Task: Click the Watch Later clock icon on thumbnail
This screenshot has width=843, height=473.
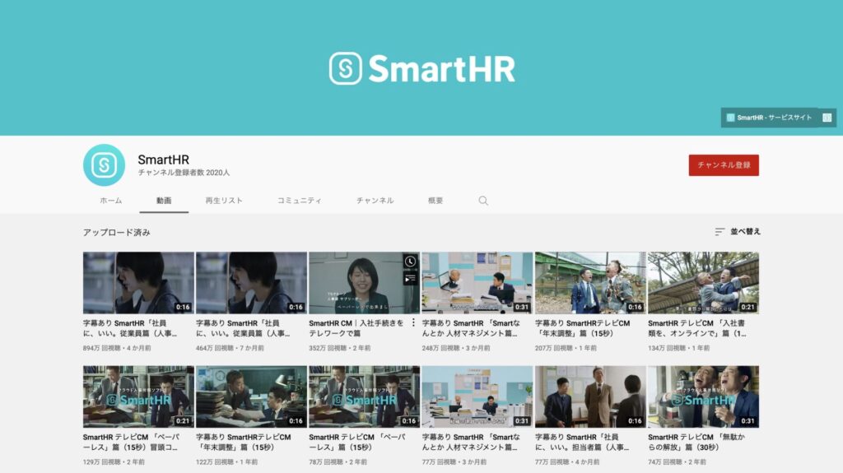Action: pos(410,262)
